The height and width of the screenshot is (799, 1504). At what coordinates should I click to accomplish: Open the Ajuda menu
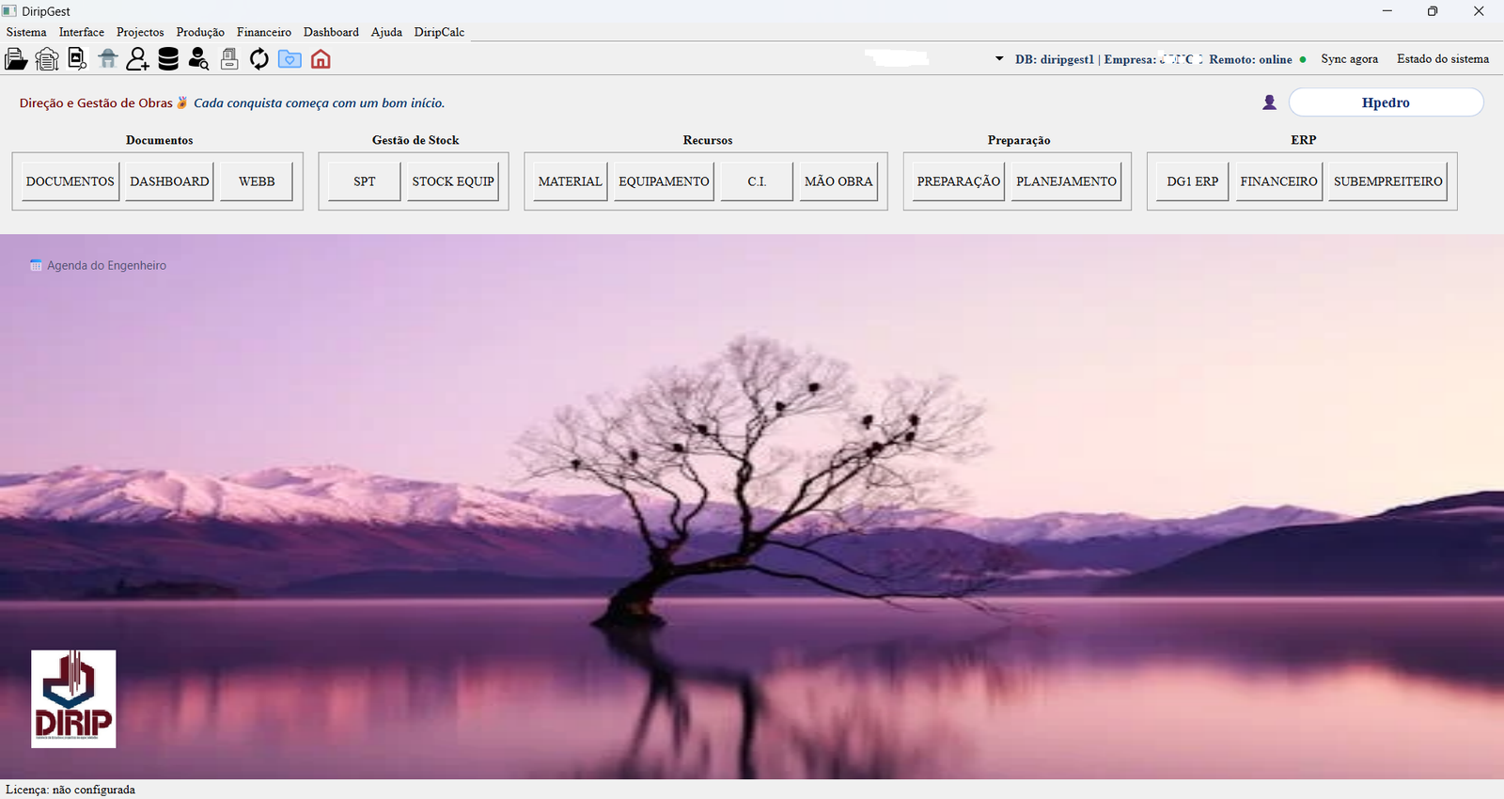(386, 32)
